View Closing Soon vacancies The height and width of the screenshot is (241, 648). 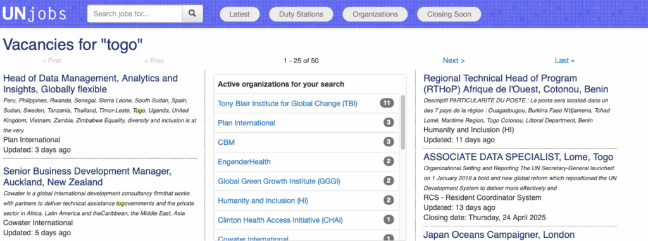click(x=449, y=14)
